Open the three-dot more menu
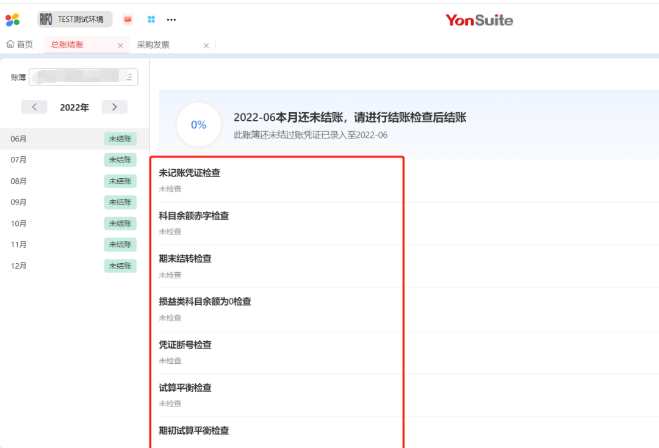This screenshot has height=448, width=659. tap(171, 20)
